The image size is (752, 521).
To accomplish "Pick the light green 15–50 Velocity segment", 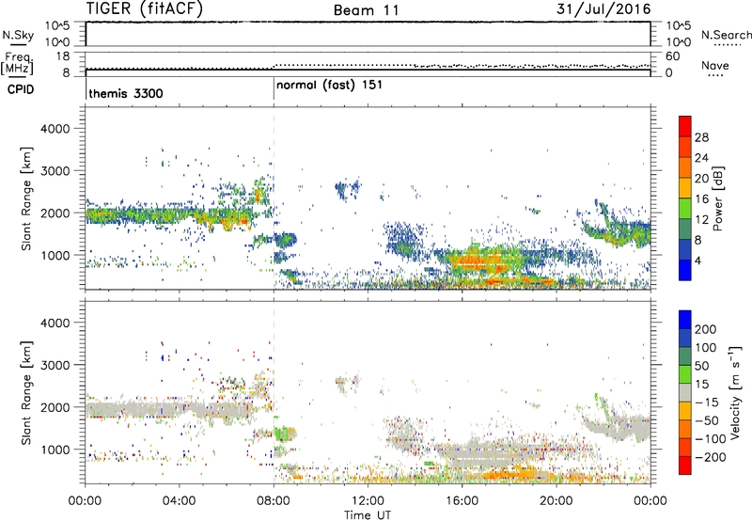I will tap(685, 374).
